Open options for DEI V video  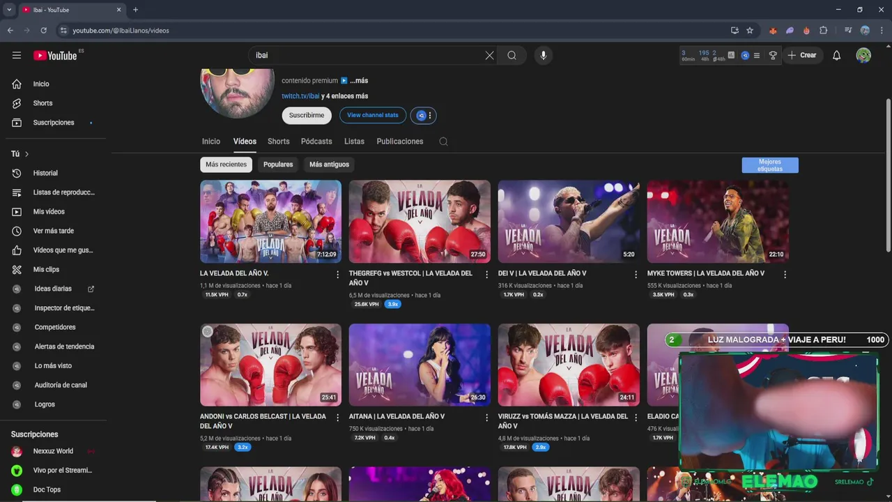636,275
